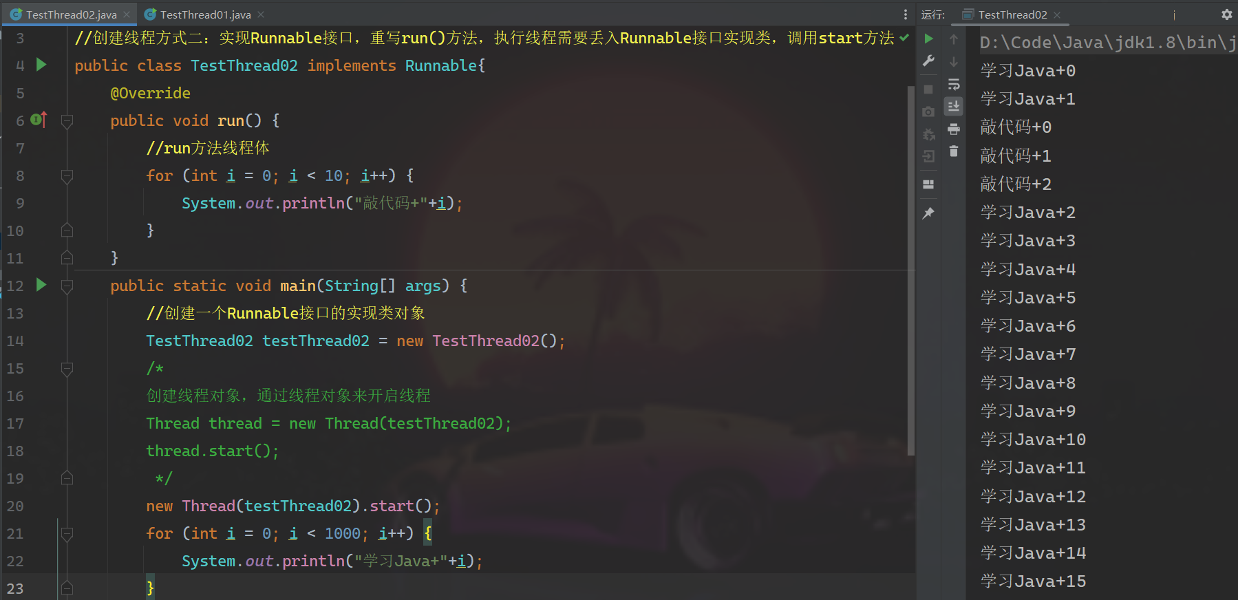Click comment fold end at line 19
The height and width of the screenshot is (600, 1238).
[x=67, y=478]
